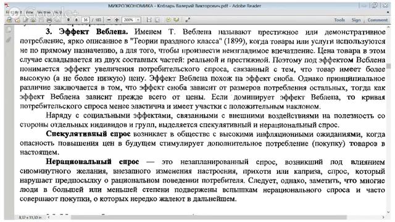Click page size label 8,37 x 11,33 in

click(30, 217)
